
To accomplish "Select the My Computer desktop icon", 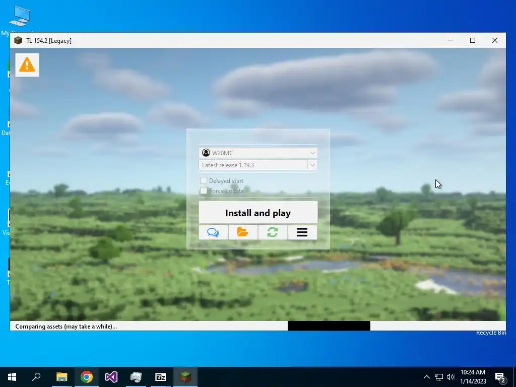I will [x=19, y=19].
